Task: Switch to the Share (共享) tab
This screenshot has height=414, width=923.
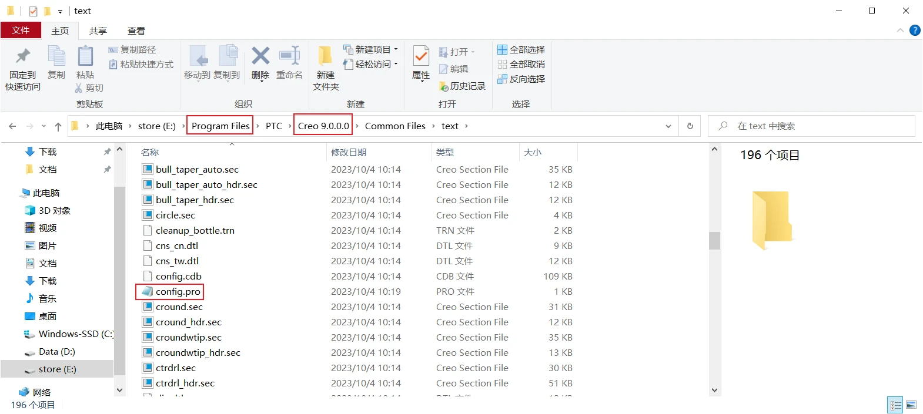Action: 98,31
